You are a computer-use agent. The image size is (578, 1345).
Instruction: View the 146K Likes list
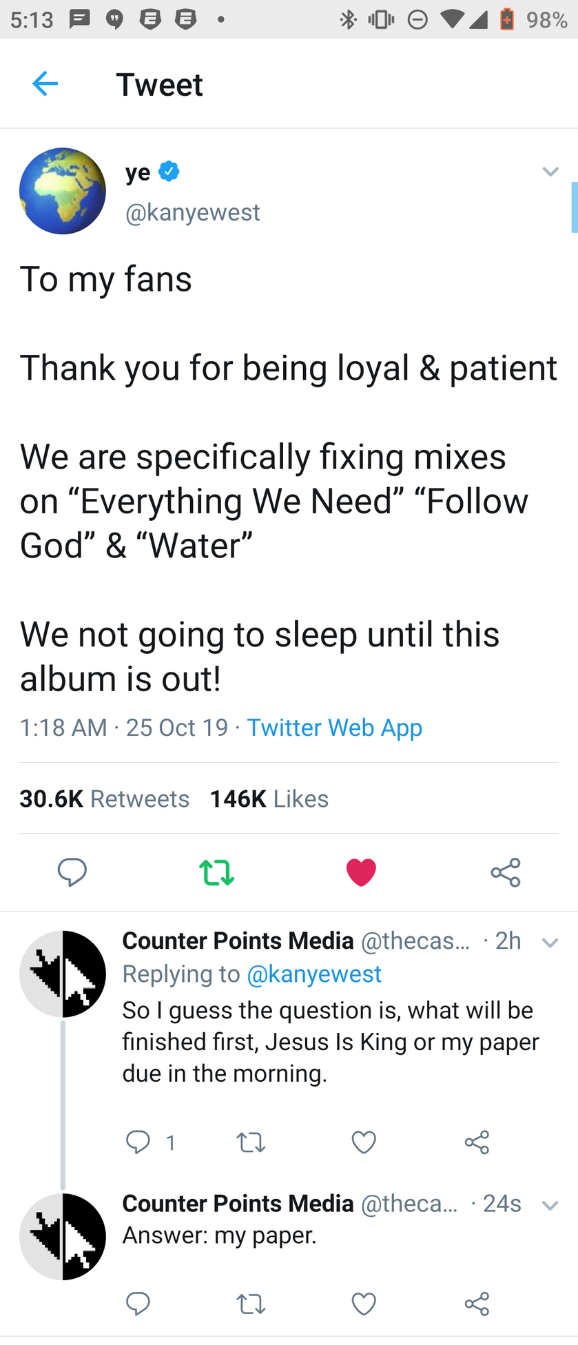(269, 799)
